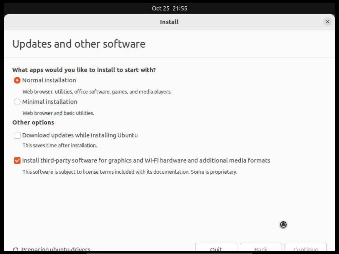The width and height of the screenshot is (339, 254).
Task: Go to previous step with Back button
Action: tap(261, 247)
